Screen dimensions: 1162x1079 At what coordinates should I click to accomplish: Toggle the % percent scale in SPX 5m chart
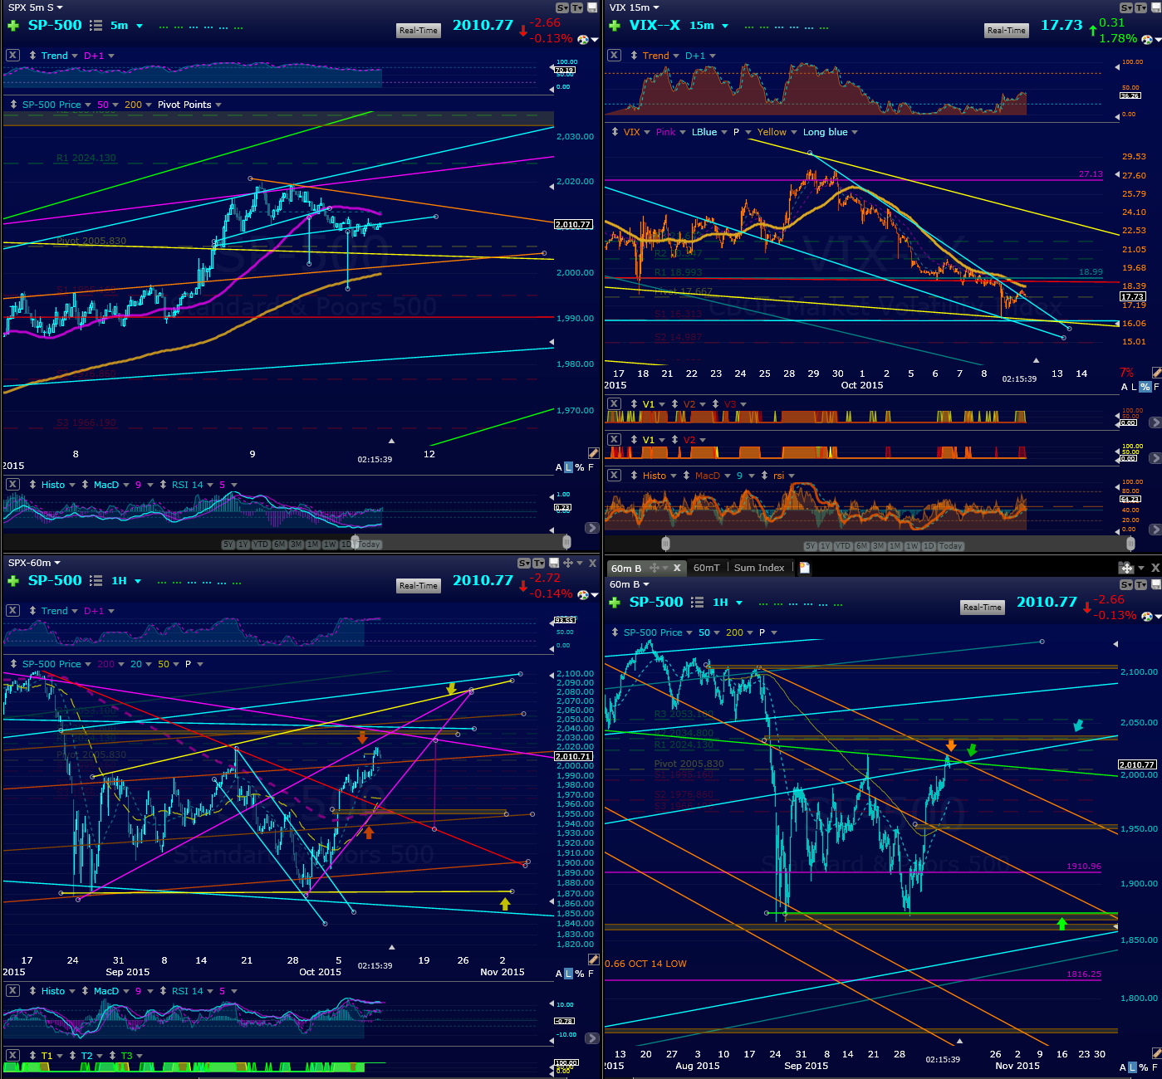580,467
